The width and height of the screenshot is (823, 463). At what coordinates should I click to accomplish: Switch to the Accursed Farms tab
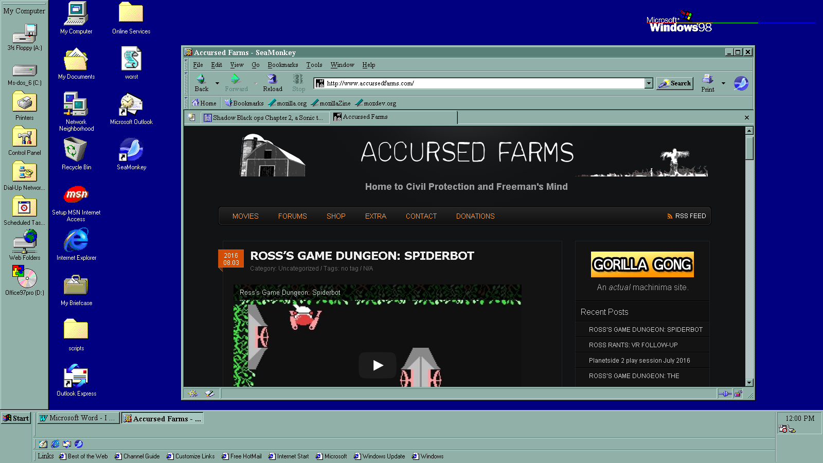coord(394,117)
